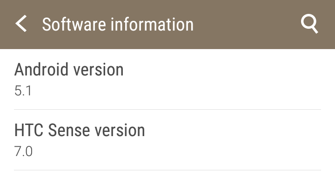Tap the word Sense in second item
The width and height of the screenshot is (335, 175).
[69, 130]
